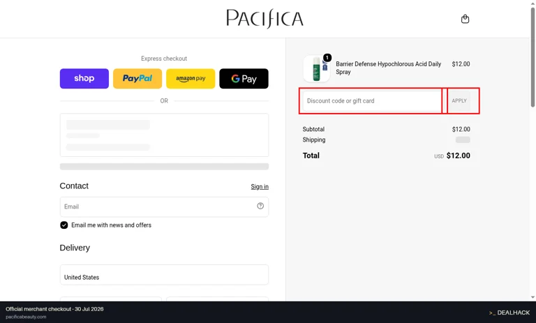Click the APPLY discount button
The height and width of the screenshot is (323, 536).
click(x=459, y=101)
